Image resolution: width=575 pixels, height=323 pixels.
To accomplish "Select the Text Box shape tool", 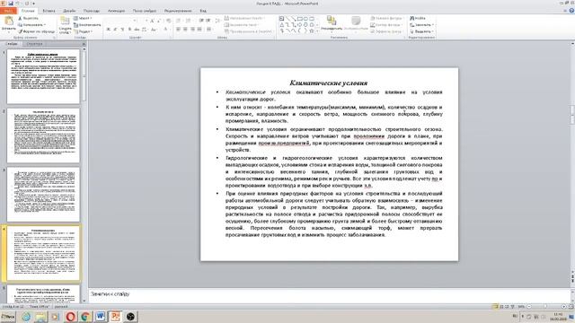I will 281,18.
